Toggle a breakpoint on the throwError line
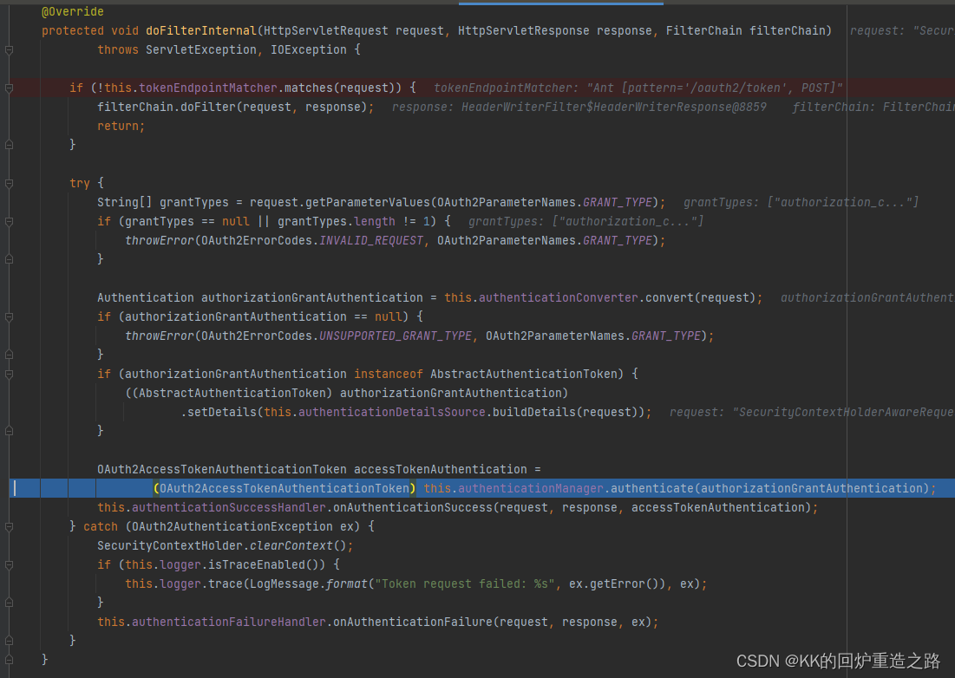Image resolution: width=955 pixels, height=678 pixels. pos(23,240)
